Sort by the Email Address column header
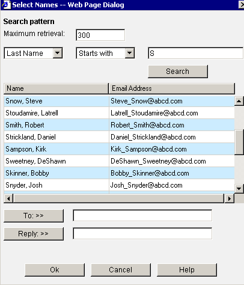Screen dimensions: 244x285 tap(172, 88)
